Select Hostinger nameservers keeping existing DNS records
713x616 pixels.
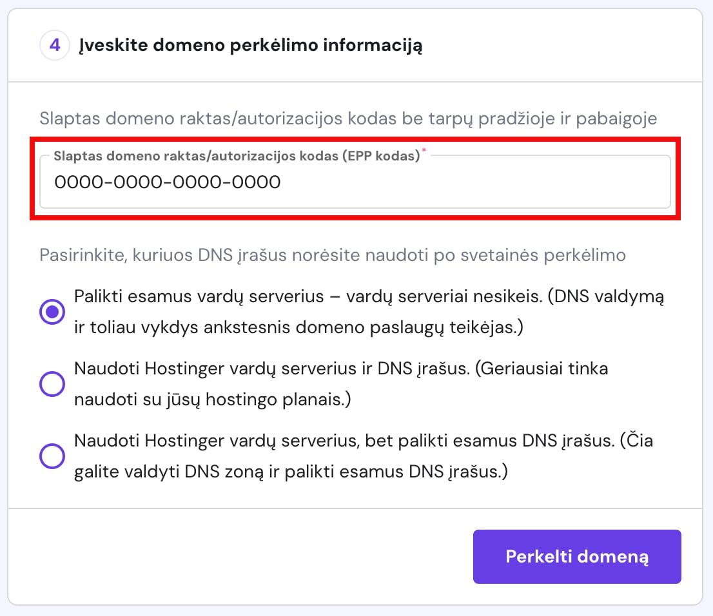click(x=52, y=456)
